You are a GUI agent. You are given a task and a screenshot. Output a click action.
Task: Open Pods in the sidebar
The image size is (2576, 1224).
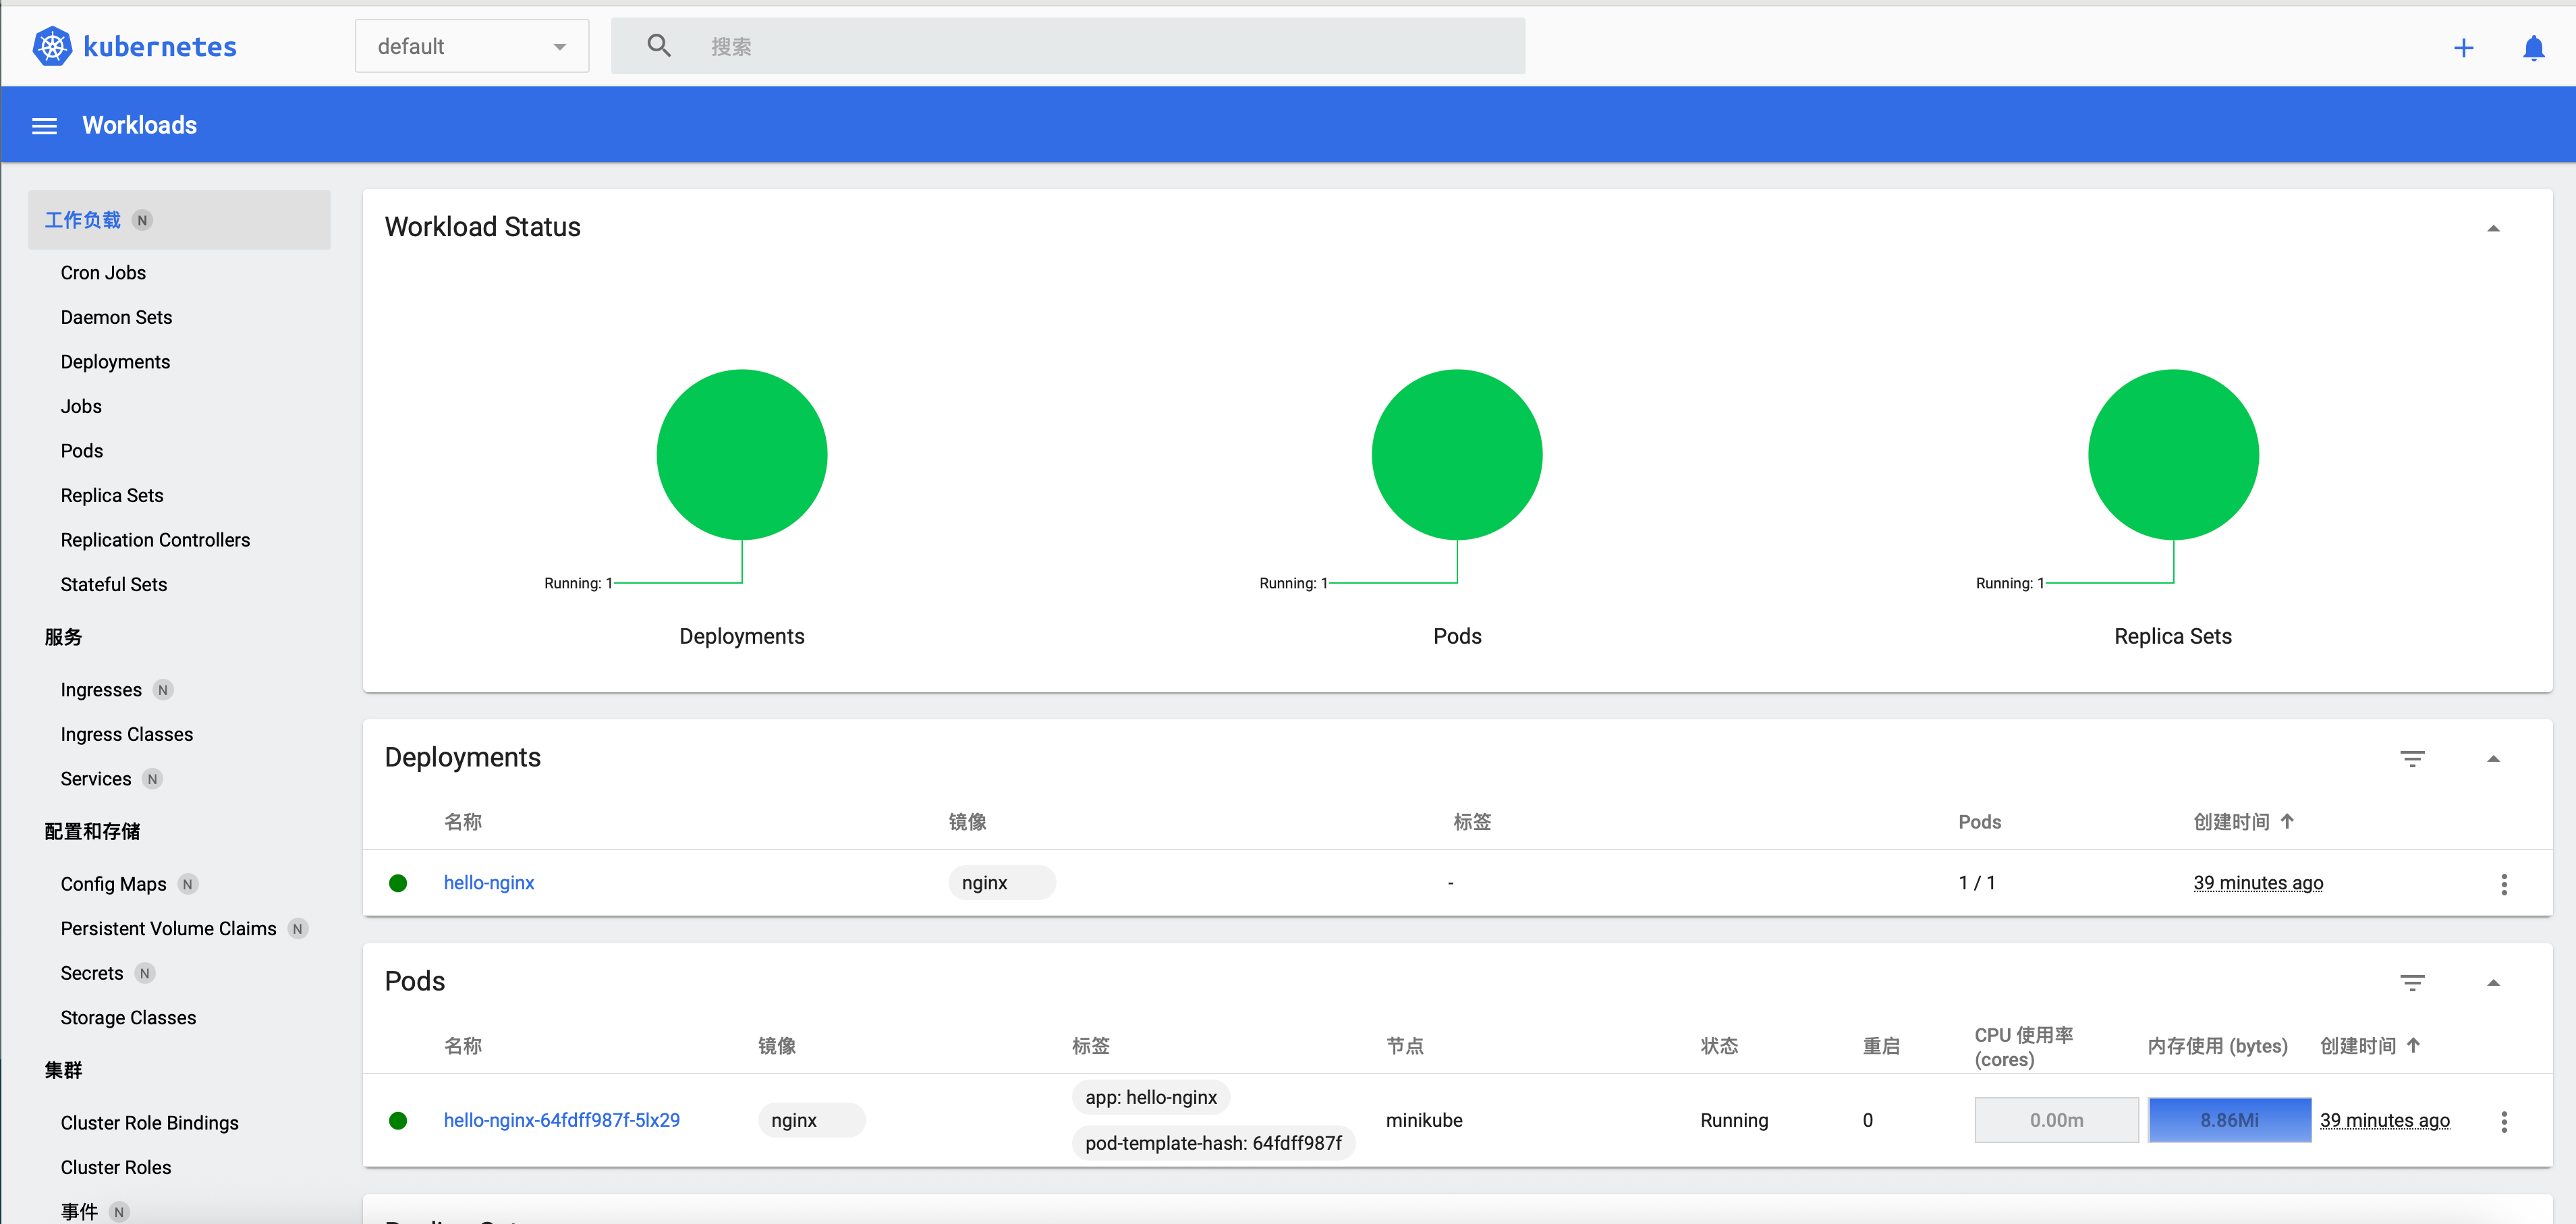pyautogui.click(x=82, y=451)
